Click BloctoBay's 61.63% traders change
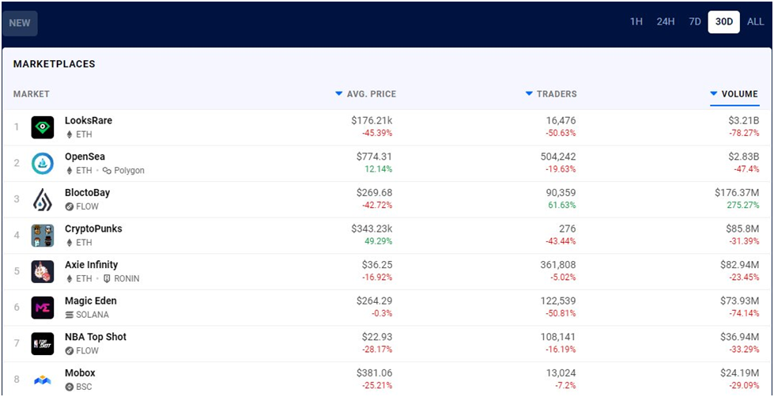The width and height of the screenshot is (774, 397). click(x=562, y=205)
